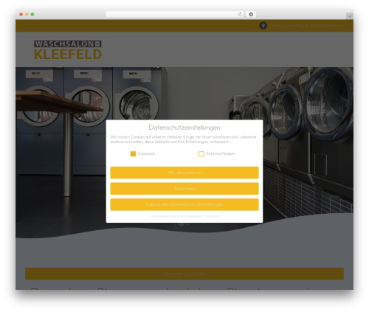Viewport: 369px width, 312px height.
Task: Open the Datenschutzerklärung link
Action: tap(187, 216)
